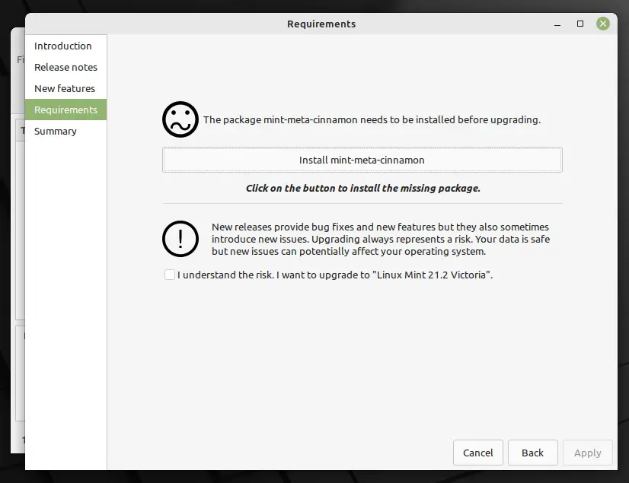
Task: Click 'Click on the button to install' hint text
Action: (x=362, y=188)
